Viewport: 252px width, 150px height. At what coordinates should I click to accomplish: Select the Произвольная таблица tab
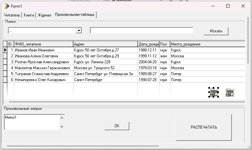pyautogui.click(x=74, y=15)
